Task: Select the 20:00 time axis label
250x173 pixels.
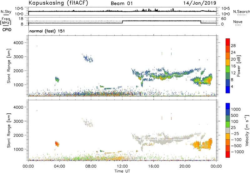Action: (x=185, y=166)
